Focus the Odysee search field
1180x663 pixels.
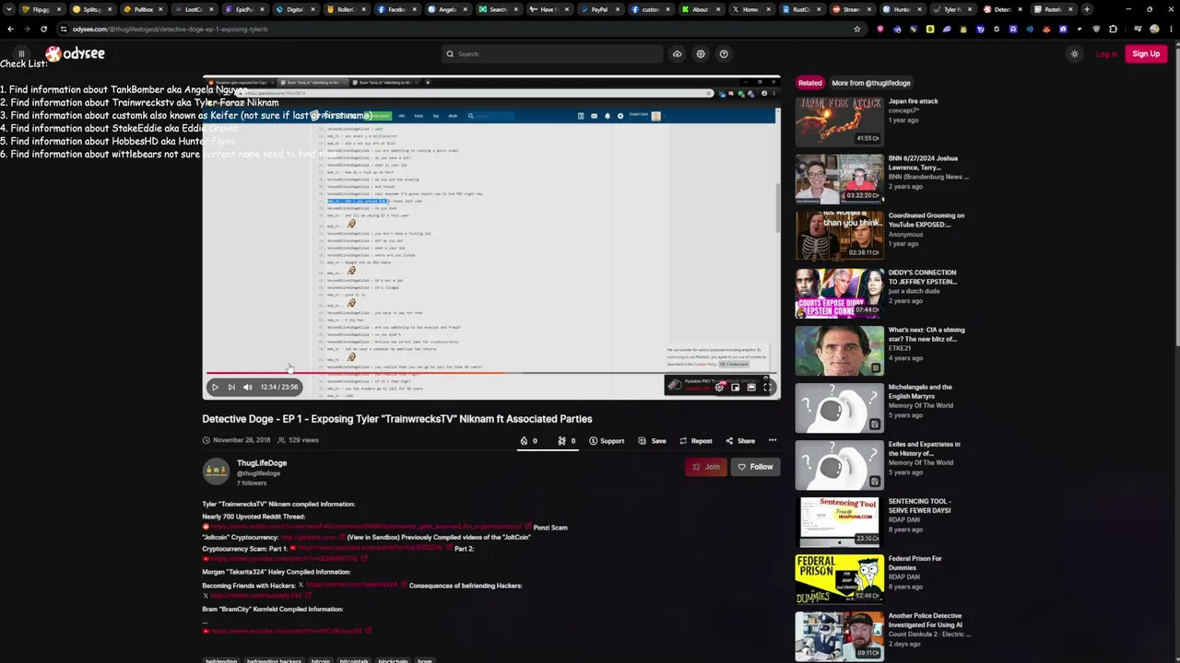click(551, 54)
